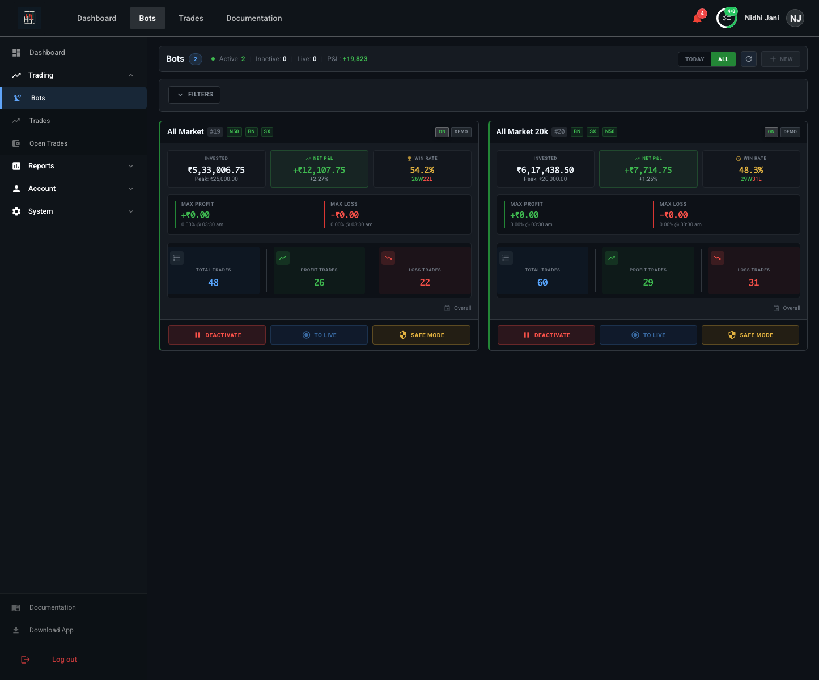Click the Bots count badge 2
The image size is (819, 680).
point(196,59)
